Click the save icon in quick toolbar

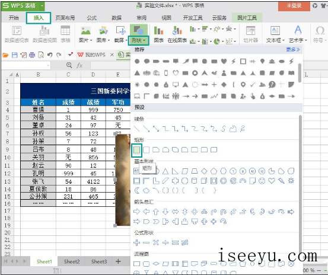click(14, 55)
